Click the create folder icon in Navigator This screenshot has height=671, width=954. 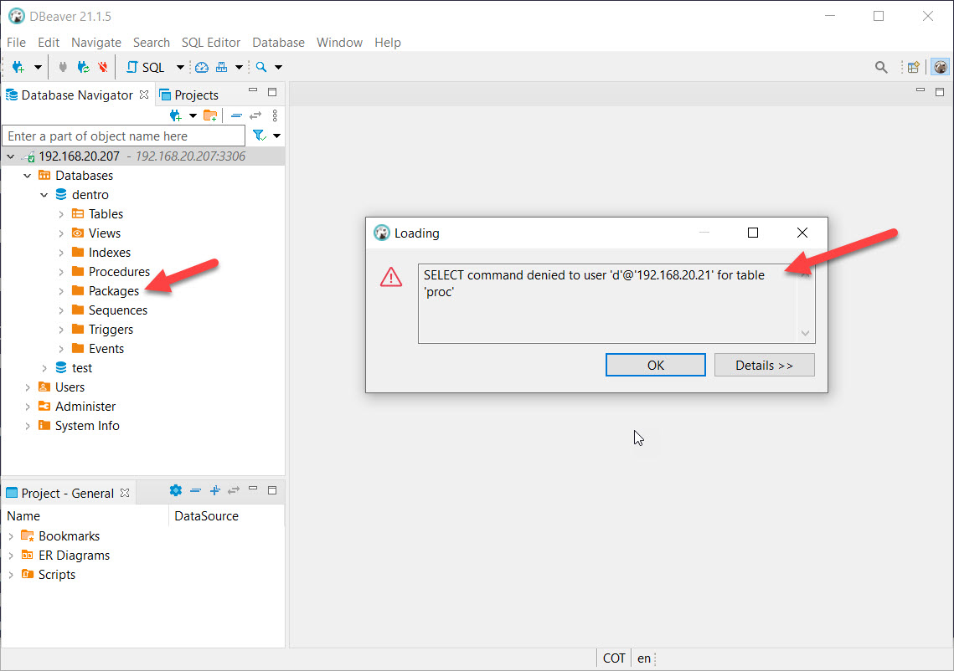point(210,115)
